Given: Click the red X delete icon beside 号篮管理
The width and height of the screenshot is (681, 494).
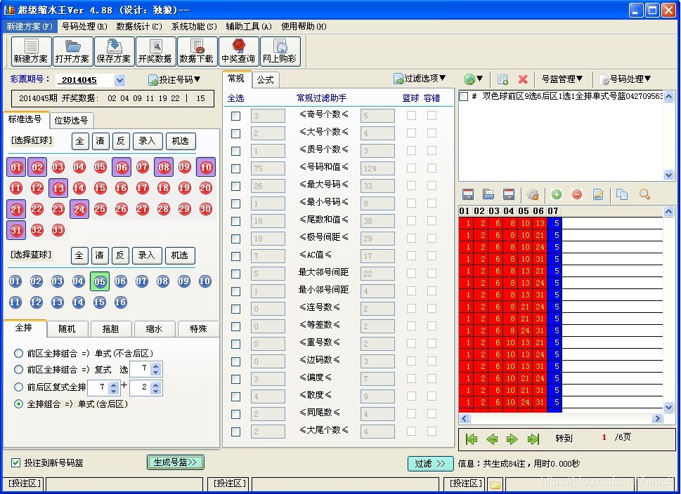Looking at the screenshot, I should click(x=523, y=79).
